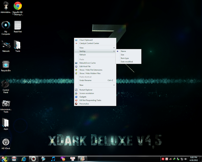Open the record button app in taskbar
Screen dimensions: 202x162
click(34, 159)
